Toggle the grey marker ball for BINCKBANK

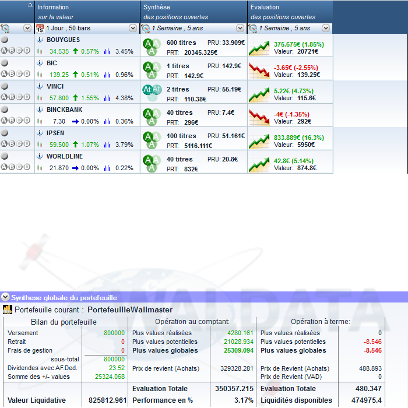coord(5,110)
